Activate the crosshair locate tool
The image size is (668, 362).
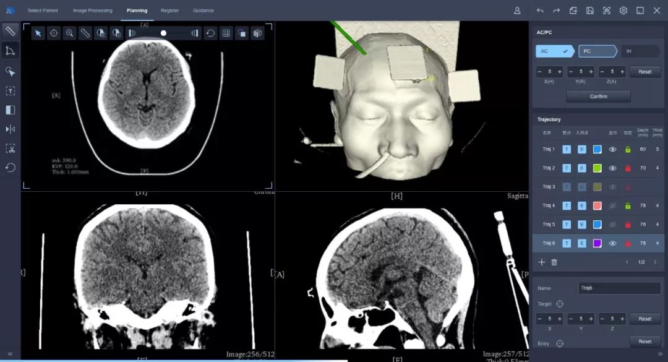point(54,33)
